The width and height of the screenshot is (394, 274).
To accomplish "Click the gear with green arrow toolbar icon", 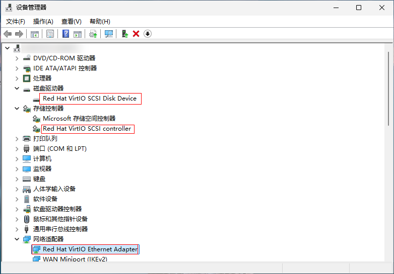I will pyautogui.click(x=93, y=34).
